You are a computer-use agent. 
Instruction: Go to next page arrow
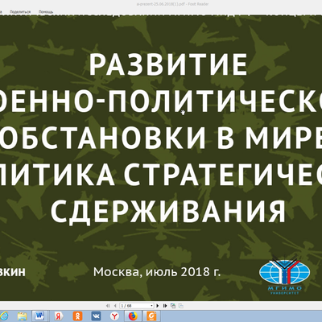158,306
